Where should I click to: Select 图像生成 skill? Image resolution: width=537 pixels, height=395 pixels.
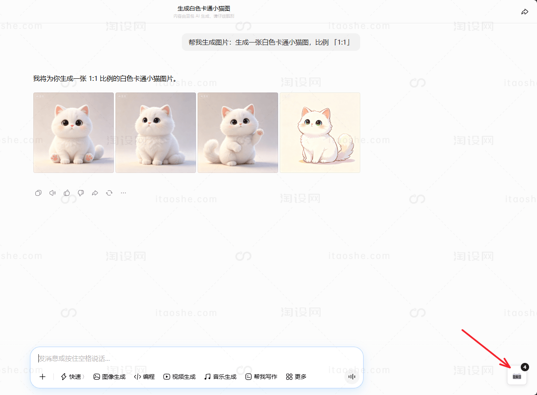[x=109, y=377]
